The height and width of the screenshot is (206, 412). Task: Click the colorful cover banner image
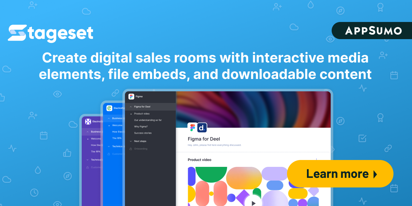click(x=253, y=110)
